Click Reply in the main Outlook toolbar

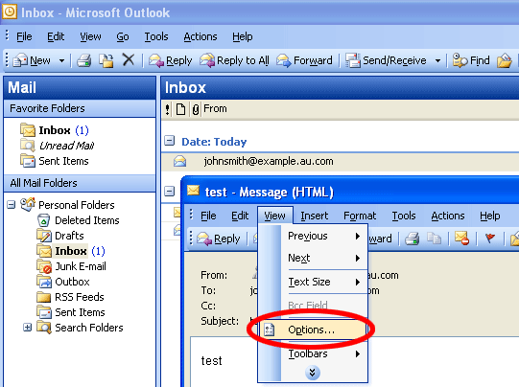tap(170, 60)
